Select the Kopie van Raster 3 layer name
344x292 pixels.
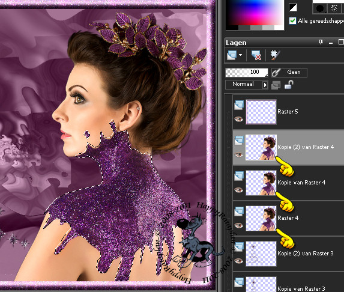point(301,289)
